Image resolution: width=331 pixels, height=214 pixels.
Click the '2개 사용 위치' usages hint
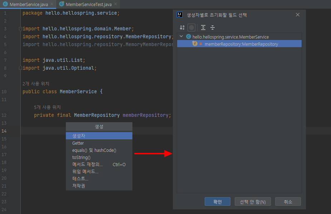[36, 84]
